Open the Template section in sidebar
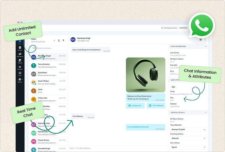Screen dimensions: 225x152 (x=20, y=61)
